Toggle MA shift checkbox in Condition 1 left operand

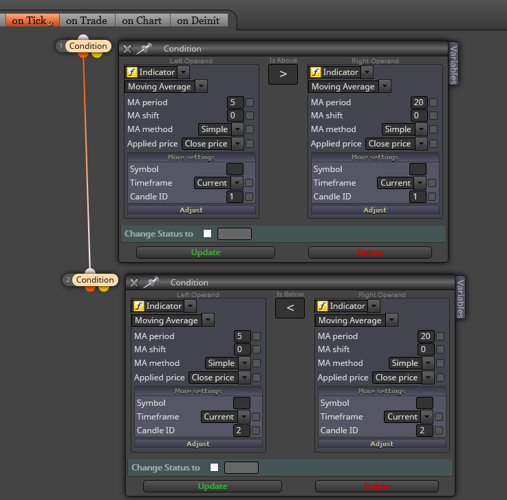click(x=250, y=116)
